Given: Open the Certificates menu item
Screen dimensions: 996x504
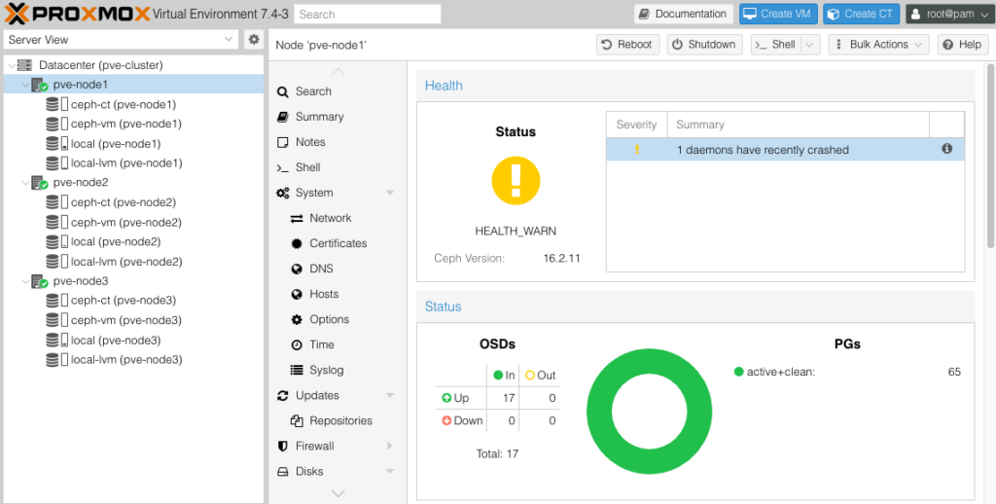Looking at the screenshot, I should (338, 243).
